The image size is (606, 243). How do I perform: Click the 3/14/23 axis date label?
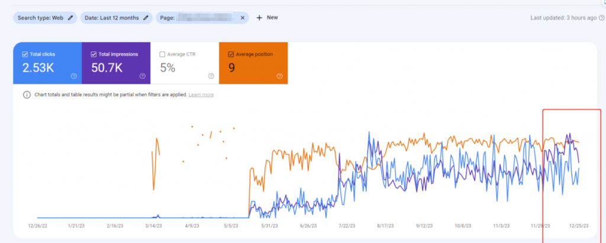coord(153,226)
